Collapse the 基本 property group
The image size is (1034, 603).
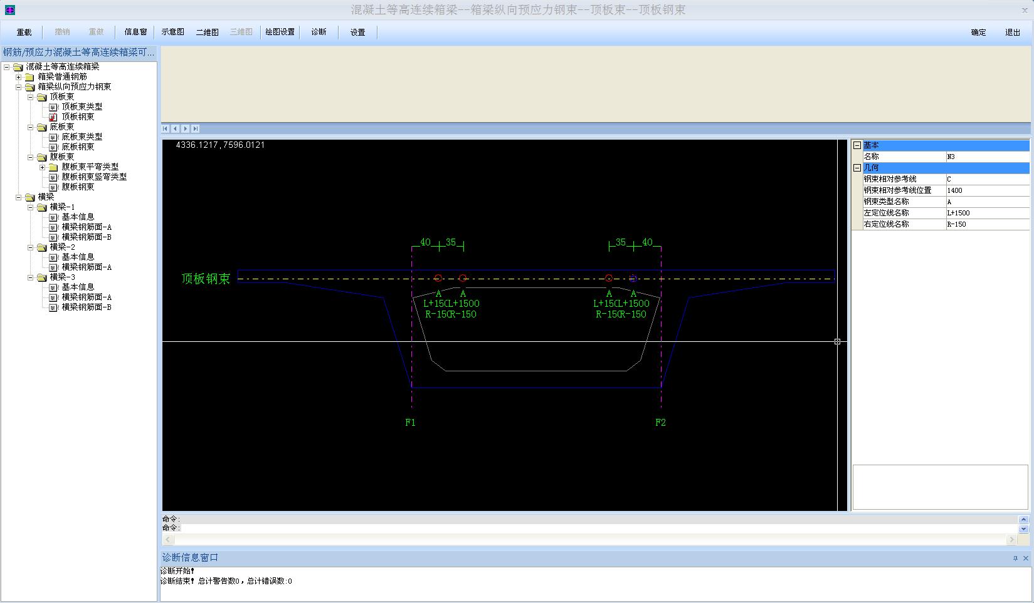click(x=857, y=145)
